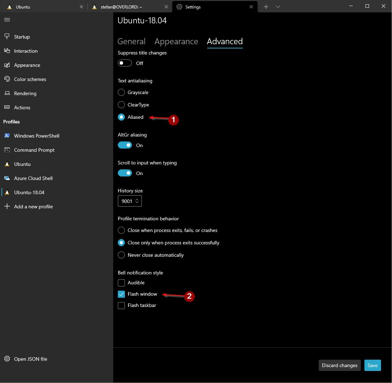
Task: Select Never close automatically option
Action: [x=121, y=255]
